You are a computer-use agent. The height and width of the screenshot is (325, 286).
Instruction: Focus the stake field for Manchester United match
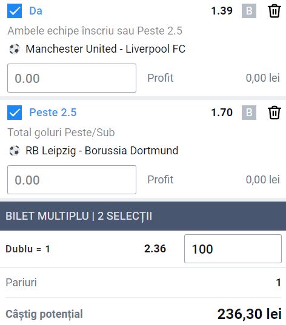click(72, 78)
